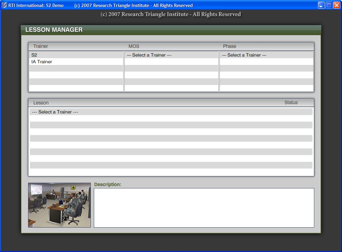Click the Trainer column header
Image resolution: width=342 pixels, height=252 pixels.
point(41,46)
